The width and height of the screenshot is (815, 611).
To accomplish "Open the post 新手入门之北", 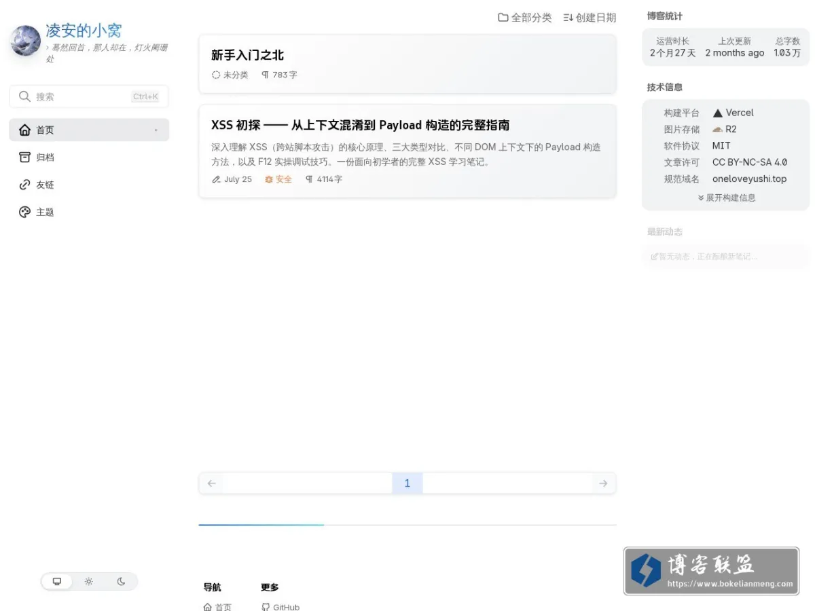I will pos(247,55).
